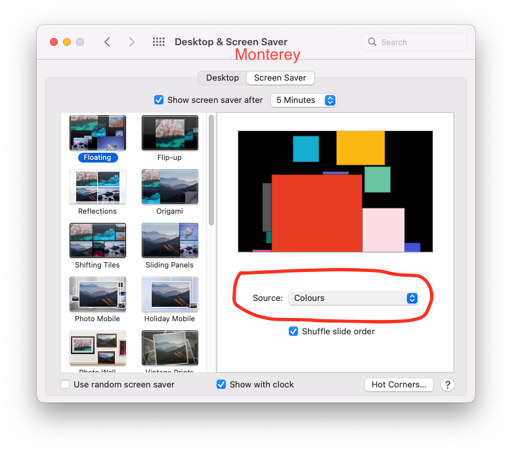Screen dimensions: 512x451
Task: Choose the Photo Wall screen saver
Action: [98, 348]
